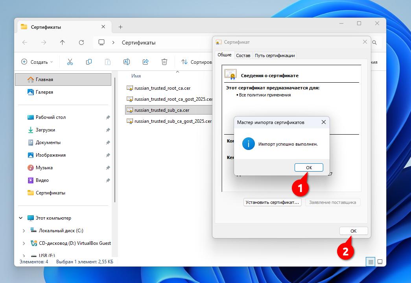The height and width of the screenshot is (283, 411).
Task: Open Музыка in sidebar
Action: point(44,168)
